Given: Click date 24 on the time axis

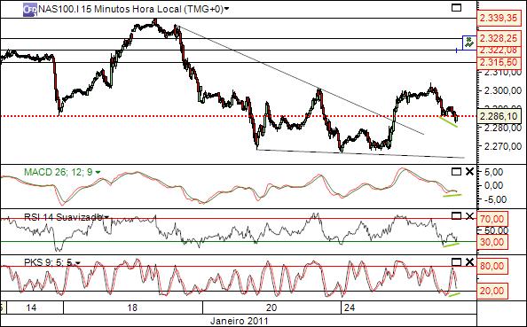Looking at the screenshot, I should [x=350, y=308].
